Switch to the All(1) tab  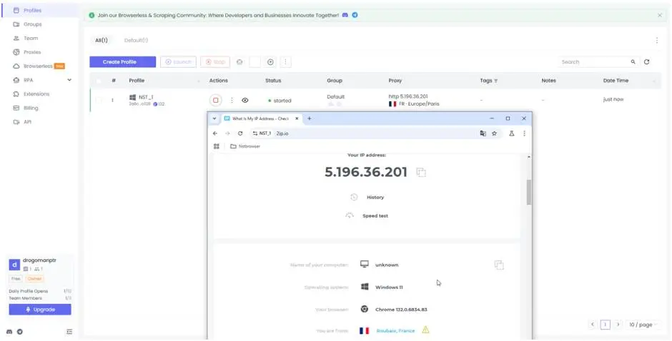101,40
